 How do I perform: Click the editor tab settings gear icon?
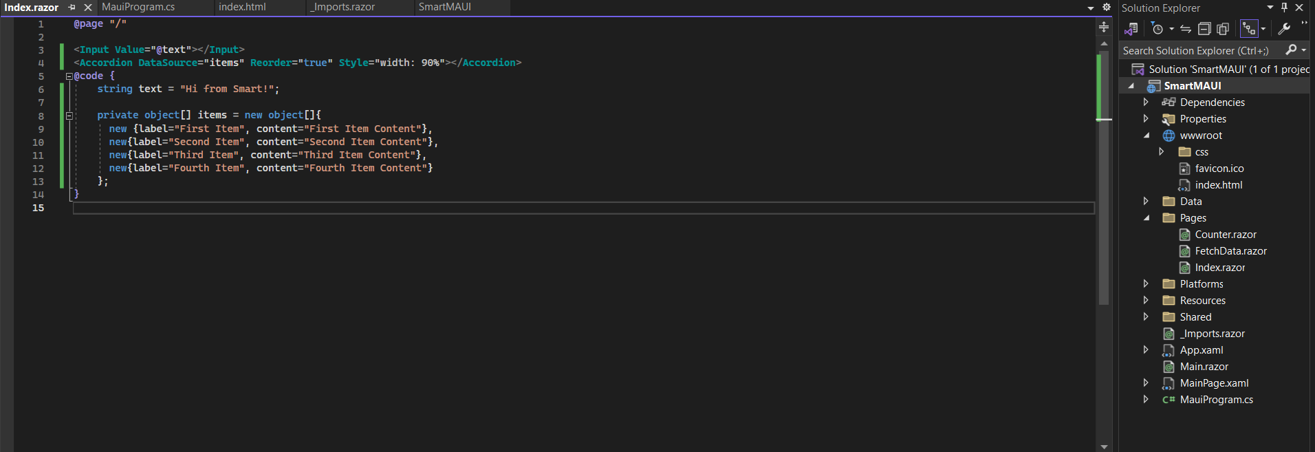click(x=1107, y=8)
